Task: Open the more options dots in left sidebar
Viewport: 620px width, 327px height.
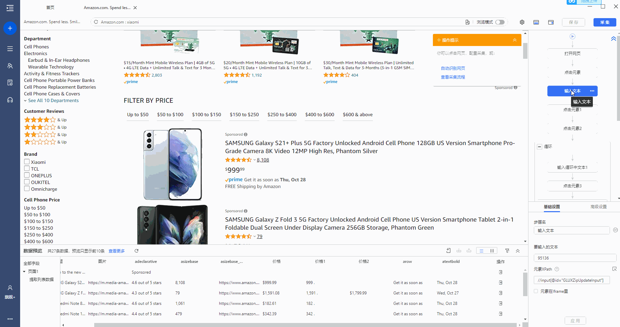Action: pos(10,319)
